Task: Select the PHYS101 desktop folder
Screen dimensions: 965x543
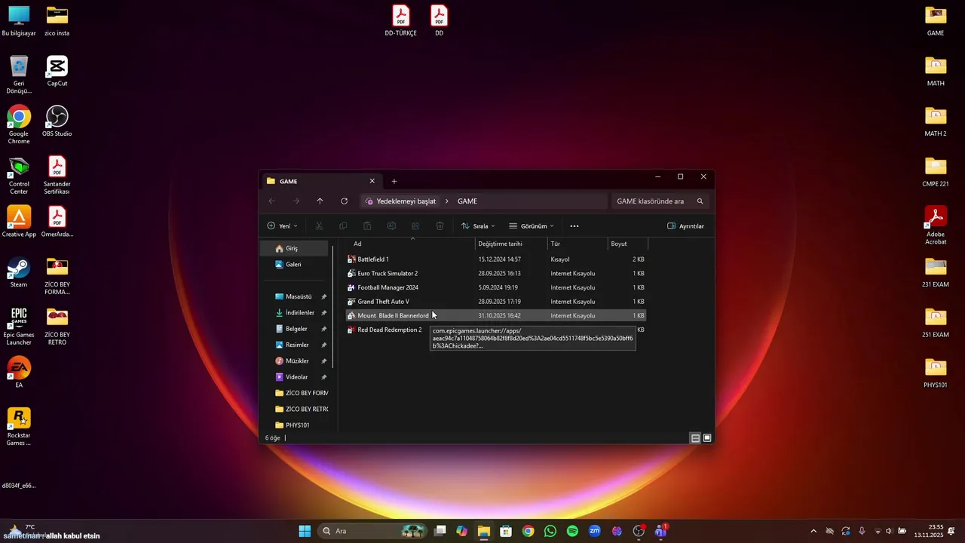Action: pyautogui.click(x=936, y=373)
